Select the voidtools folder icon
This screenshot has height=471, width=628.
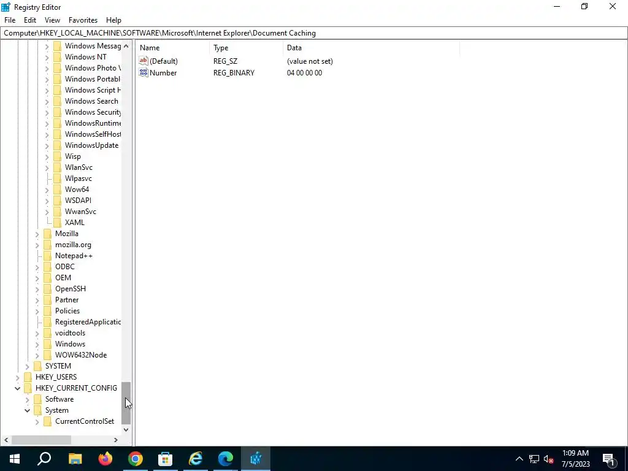[x=48, y=333]
